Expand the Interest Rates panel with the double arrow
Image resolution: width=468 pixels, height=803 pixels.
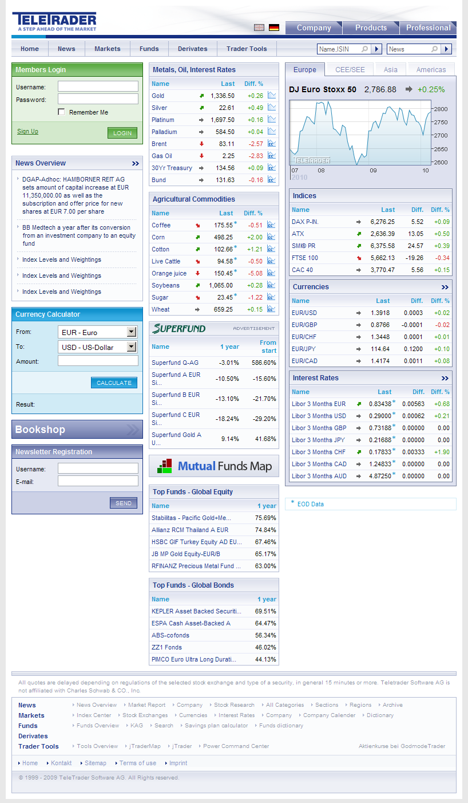coord(445,378)
